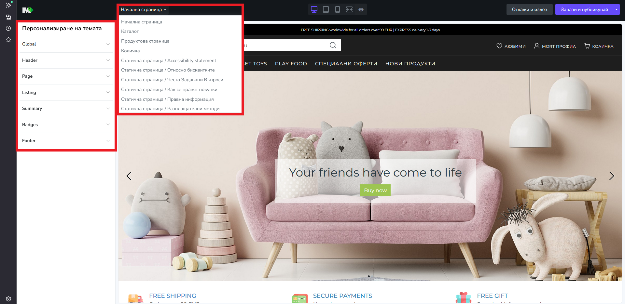This screenshot has width=625, height=304.
Task: Select the full-width responsive preview icon
Action: point(349,9)
